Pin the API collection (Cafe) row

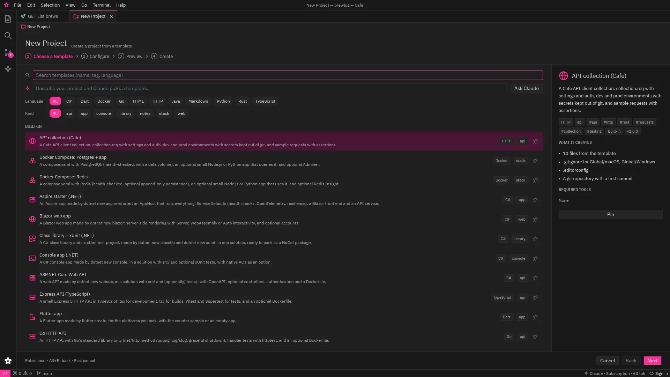[535, 141]
